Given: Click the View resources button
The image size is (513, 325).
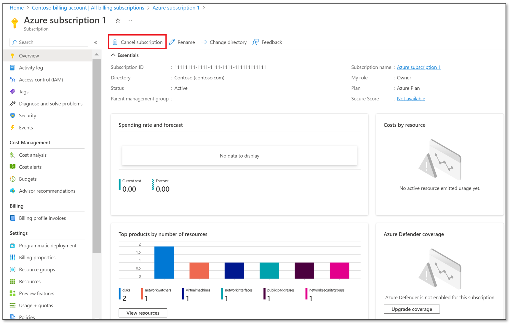Looking at the screenshot, I should pos(143,313).
